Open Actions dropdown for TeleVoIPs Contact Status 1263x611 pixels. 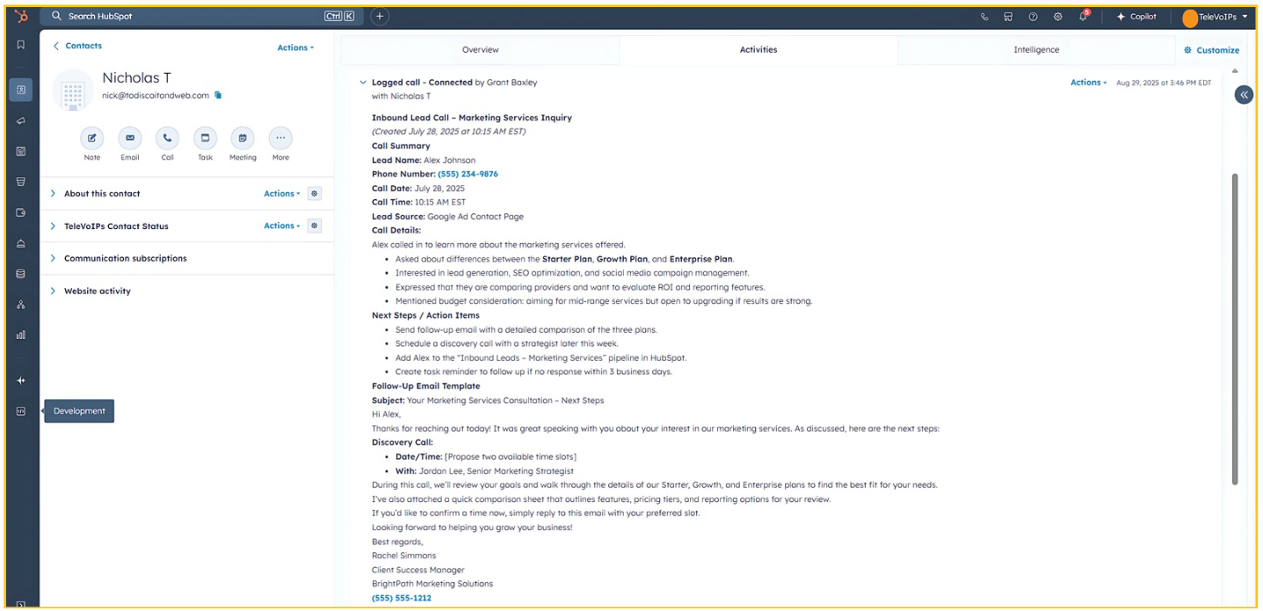click(282, 226)
